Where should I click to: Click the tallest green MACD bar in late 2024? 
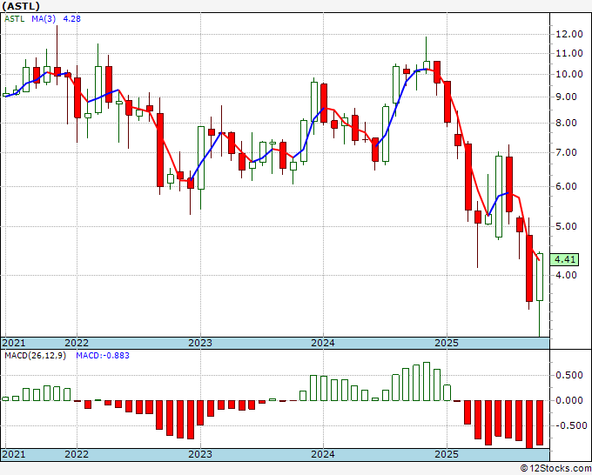[x=427, y=381]
